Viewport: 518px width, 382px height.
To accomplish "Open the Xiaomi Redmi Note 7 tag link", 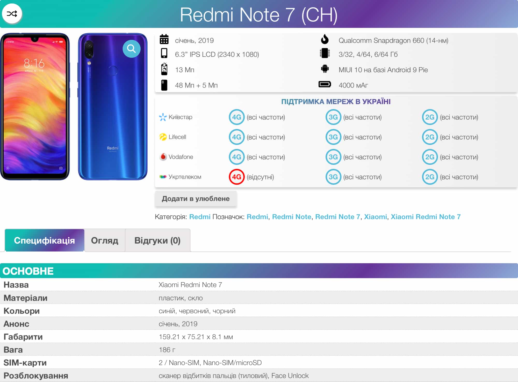I will point(425,217).
